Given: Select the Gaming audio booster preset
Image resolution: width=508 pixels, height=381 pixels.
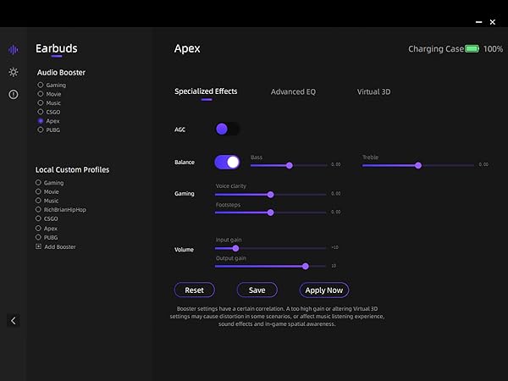Looking at the screenshot, I should [40, 86].
